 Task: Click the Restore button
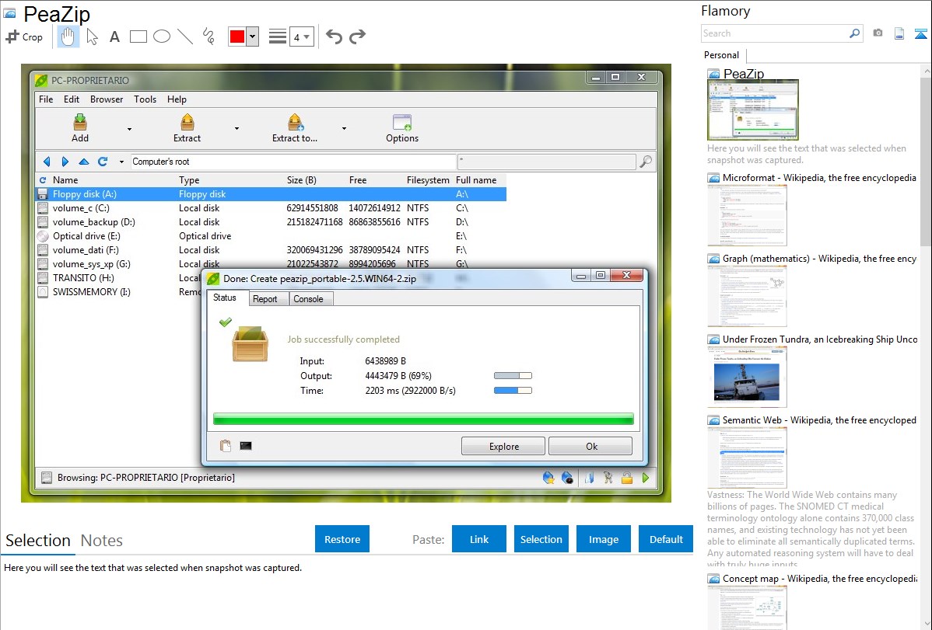click(x=342, y=539)
